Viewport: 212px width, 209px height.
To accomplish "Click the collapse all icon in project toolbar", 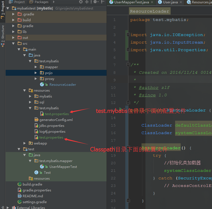I will [x=87, y=2].
